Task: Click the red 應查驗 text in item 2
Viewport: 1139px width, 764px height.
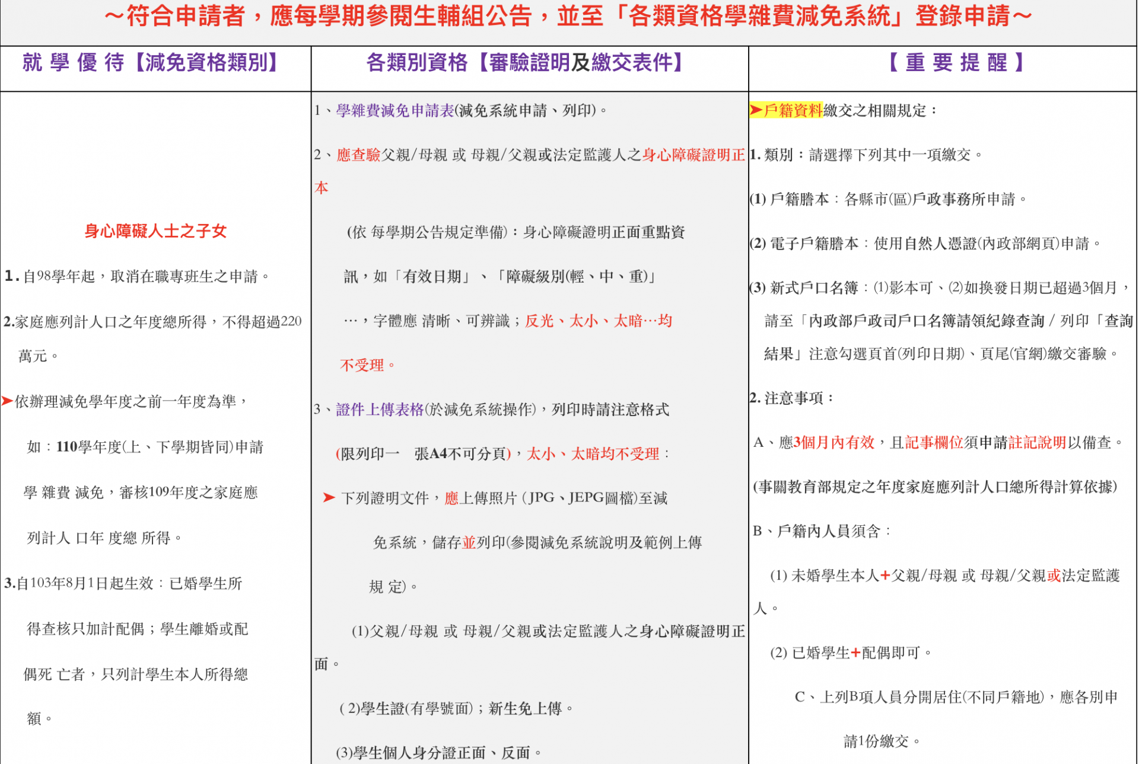Action: pos(358,155)
